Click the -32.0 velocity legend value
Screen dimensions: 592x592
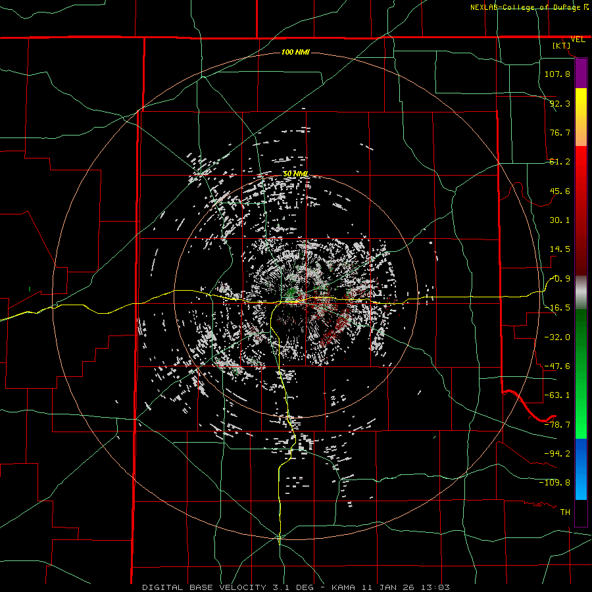(557, 337)
